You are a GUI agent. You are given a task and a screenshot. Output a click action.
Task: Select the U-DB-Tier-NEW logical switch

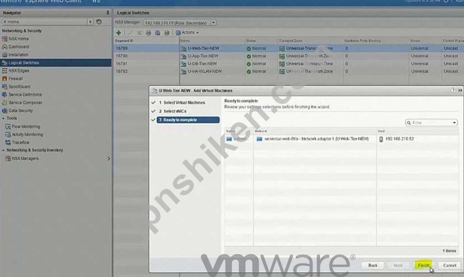[x=203, y=64]
